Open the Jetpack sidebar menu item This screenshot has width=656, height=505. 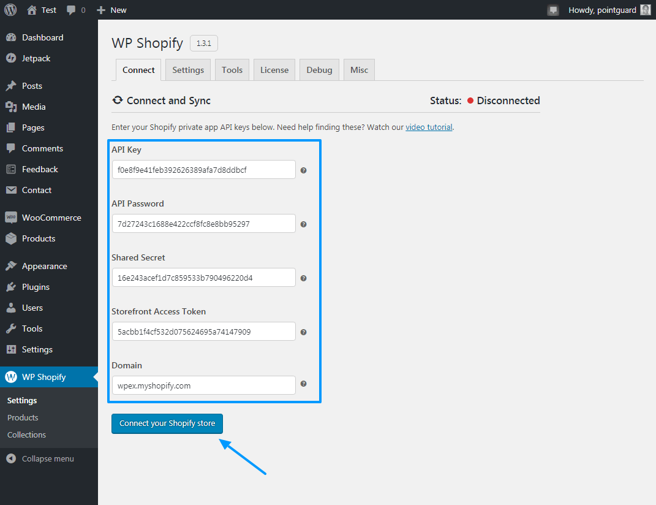coord(36,58)
